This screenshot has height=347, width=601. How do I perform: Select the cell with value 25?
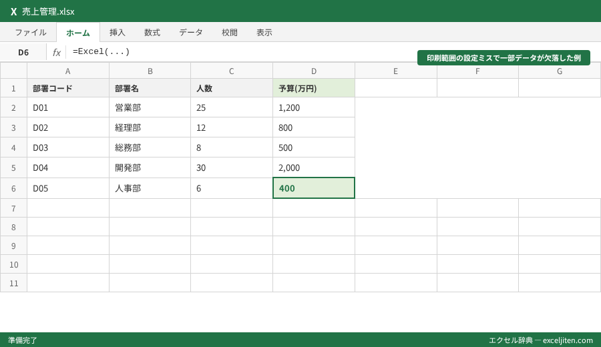pos(232,107)
